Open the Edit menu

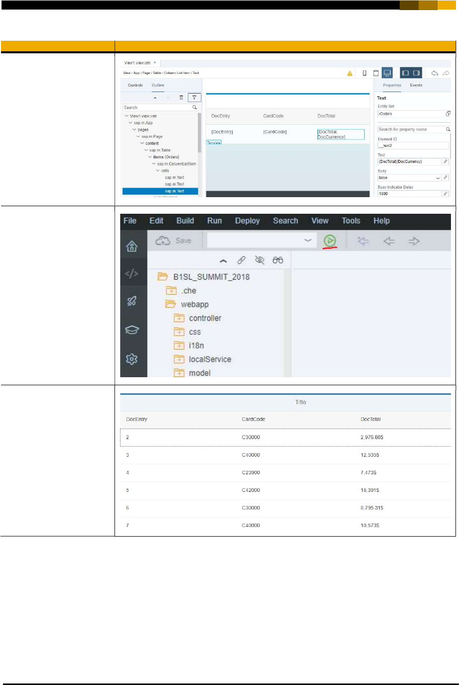(156, 221)
